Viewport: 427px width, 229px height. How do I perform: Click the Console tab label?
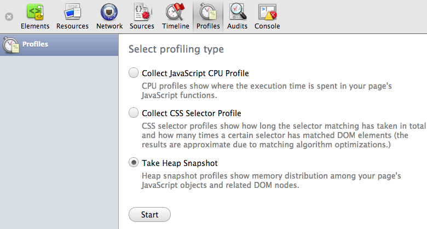pos(267,26)
